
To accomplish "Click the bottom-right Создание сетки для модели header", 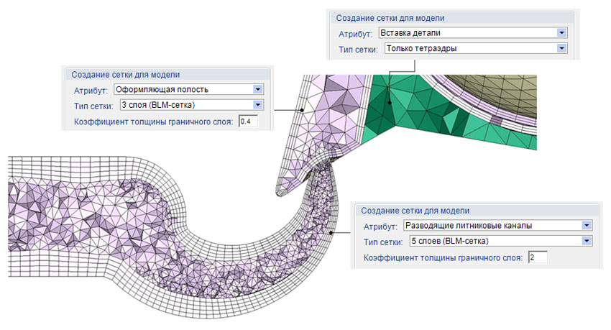I will 415,211.
